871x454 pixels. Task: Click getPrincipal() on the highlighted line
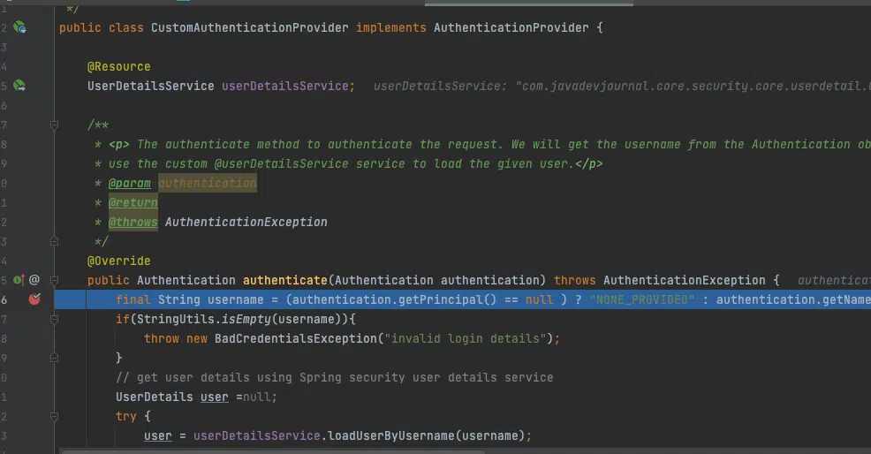[447, 300]
